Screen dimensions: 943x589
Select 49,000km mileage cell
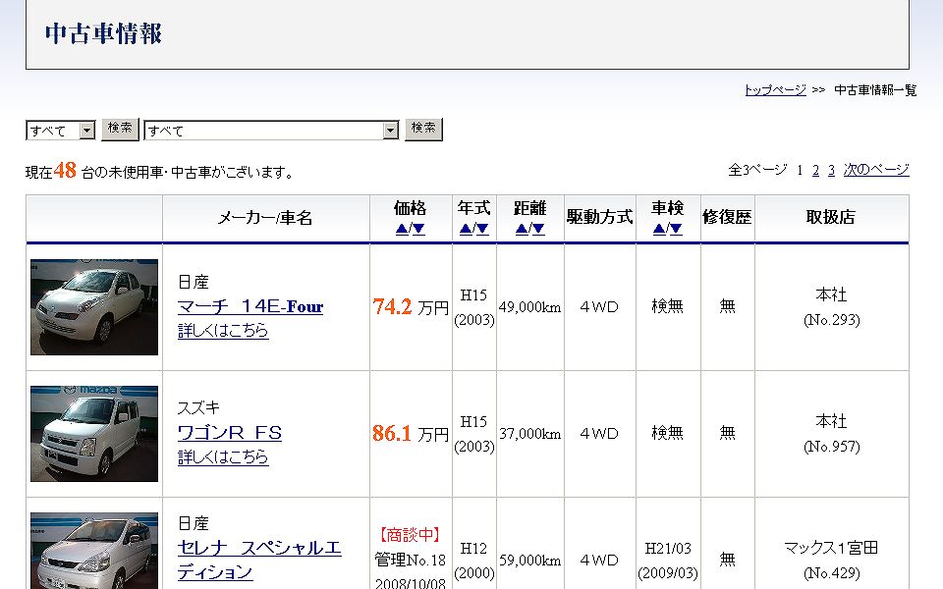(x=529, y=307)
